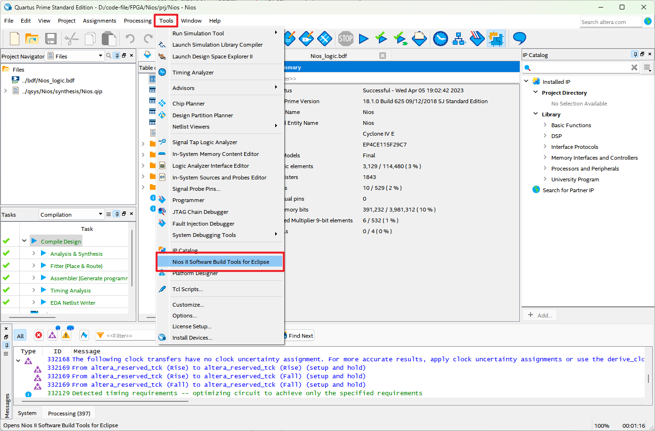Open the feedback speech bubble icon

coord(519,39)
